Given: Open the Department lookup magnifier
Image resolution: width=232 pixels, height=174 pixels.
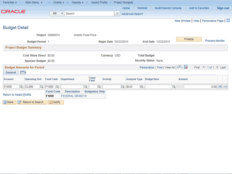Looking at the screenshot, I should (86, 87).
